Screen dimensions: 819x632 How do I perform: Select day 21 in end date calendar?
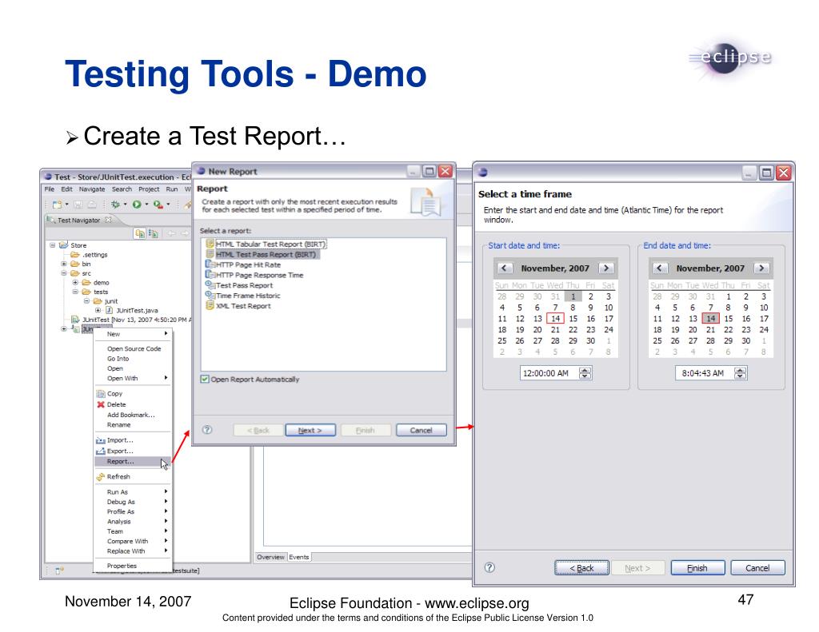(x=710, y=330)
